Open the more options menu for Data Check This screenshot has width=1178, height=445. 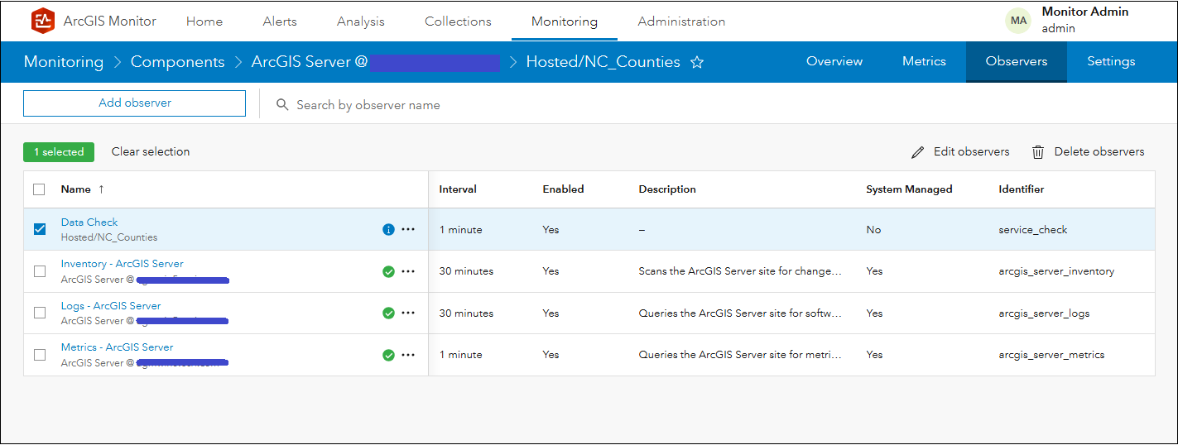coord(408,229)
